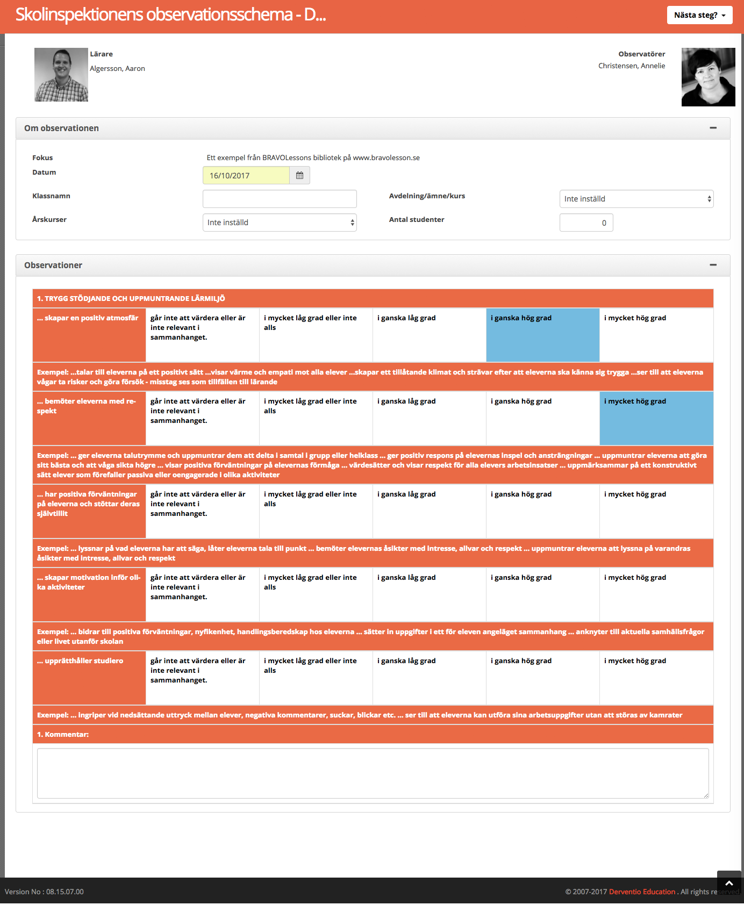Click the Observationer panel title
Image resolution: width=744 pixels, height=905 pixels.
(53, 265)
